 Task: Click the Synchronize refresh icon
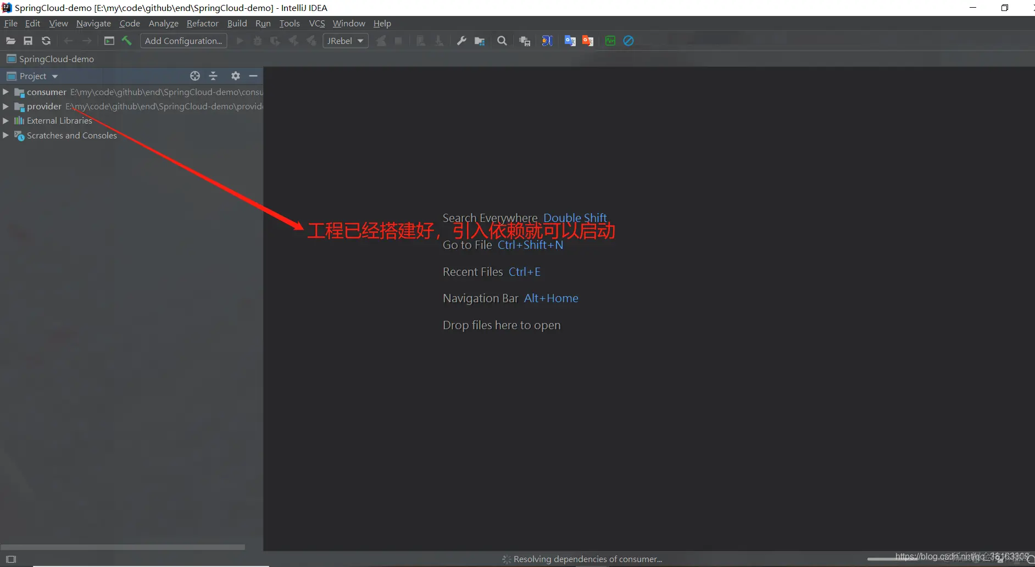tap(46, 41)
